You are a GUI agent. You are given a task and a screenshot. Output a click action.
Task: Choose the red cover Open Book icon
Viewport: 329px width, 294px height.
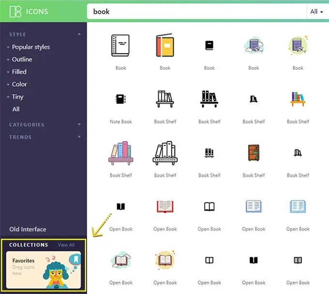coord(165,206)
